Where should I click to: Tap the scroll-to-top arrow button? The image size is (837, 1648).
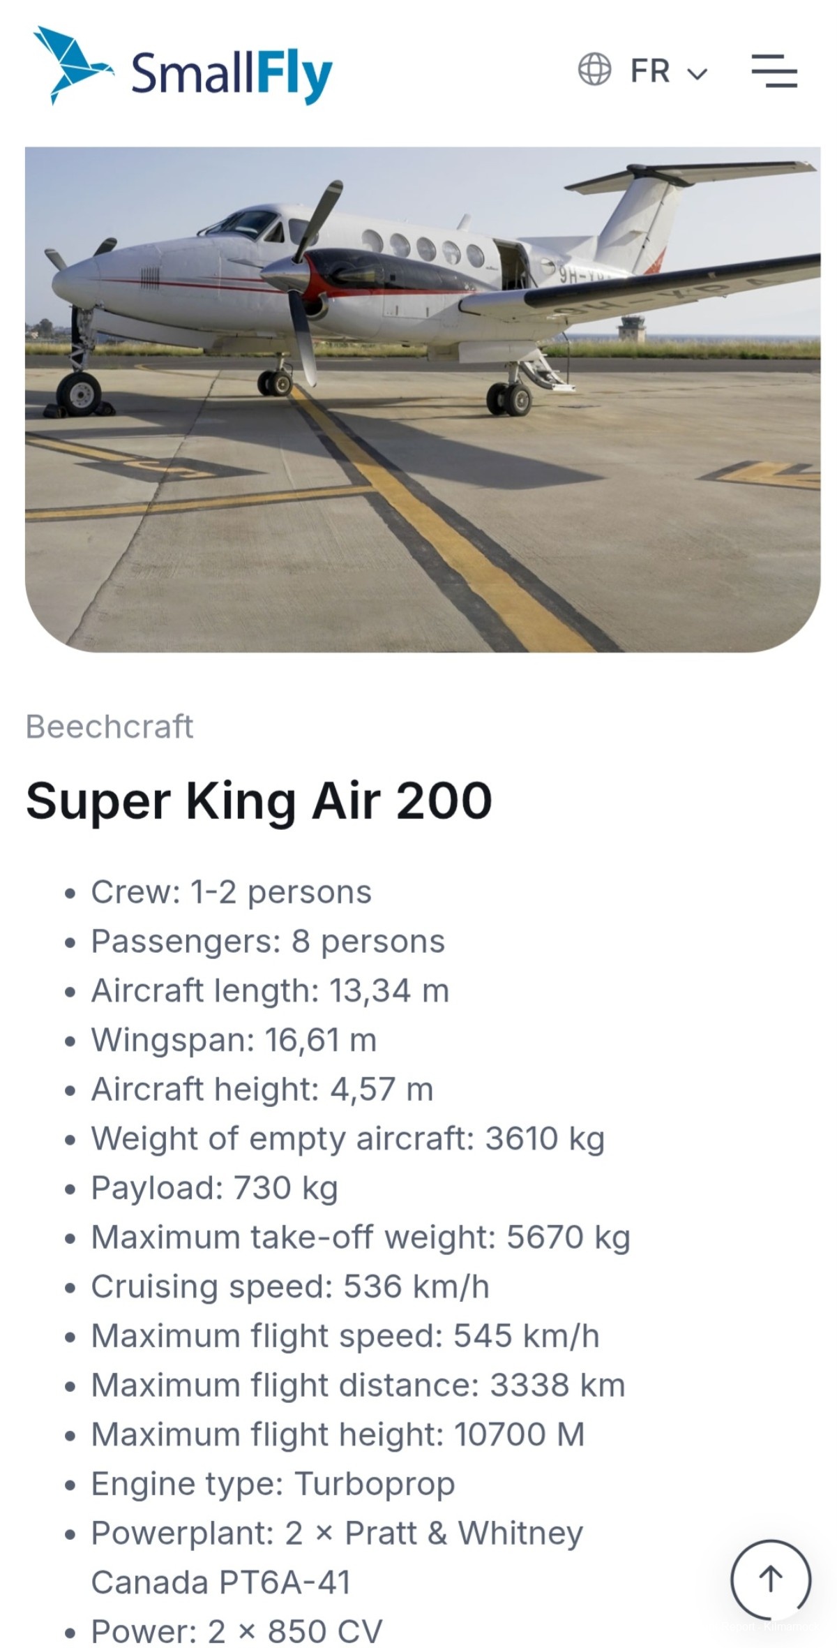coord(771,1580)
